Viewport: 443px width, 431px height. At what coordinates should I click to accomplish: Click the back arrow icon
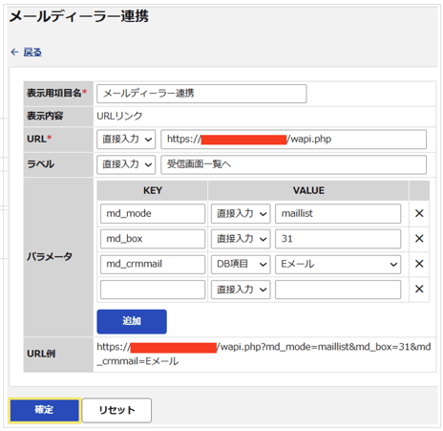[x=14, y=52]
